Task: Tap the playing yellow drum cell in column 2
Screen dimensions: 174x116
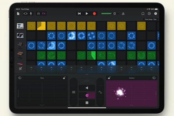Action: [x=41, y=26]
